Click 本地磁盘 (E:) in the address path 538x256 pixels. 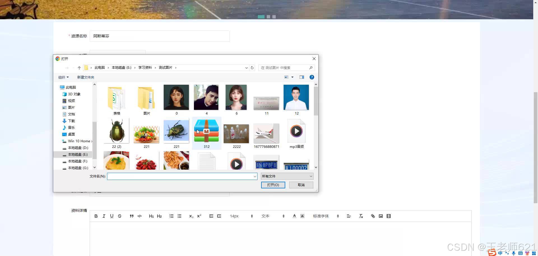[122, 68]
